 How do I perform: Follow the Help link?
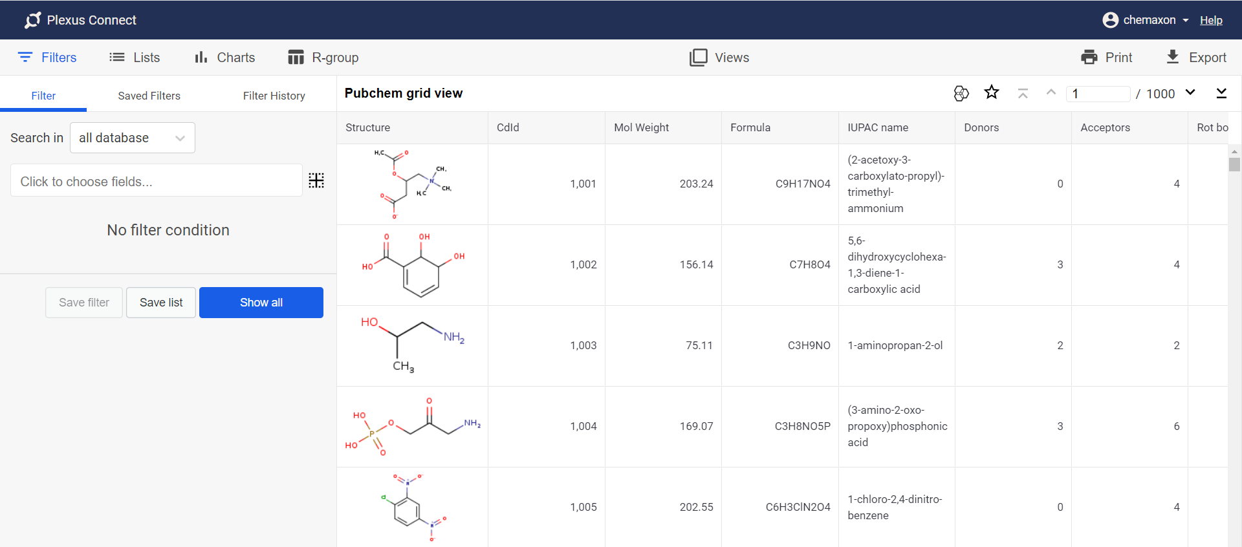tap(1210, 20)
